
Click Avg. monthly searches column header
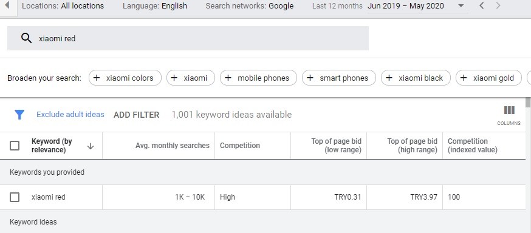(x=173, y=146)
